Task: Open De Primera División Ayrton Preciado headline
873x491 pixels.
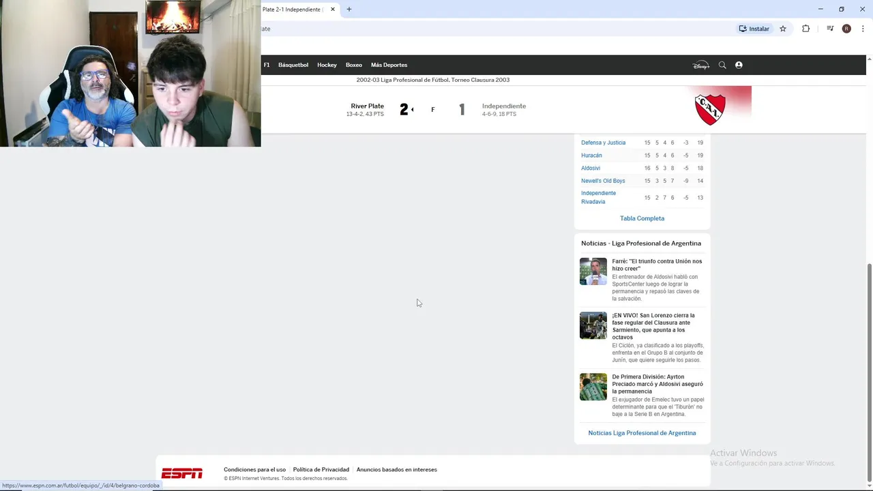Action: [657, 384]
